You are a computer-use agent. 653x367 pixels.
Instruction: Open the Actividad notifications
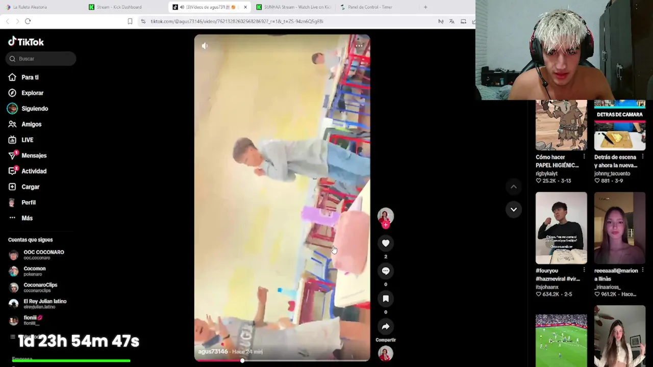pyautogui.click(x=34, y=171)
